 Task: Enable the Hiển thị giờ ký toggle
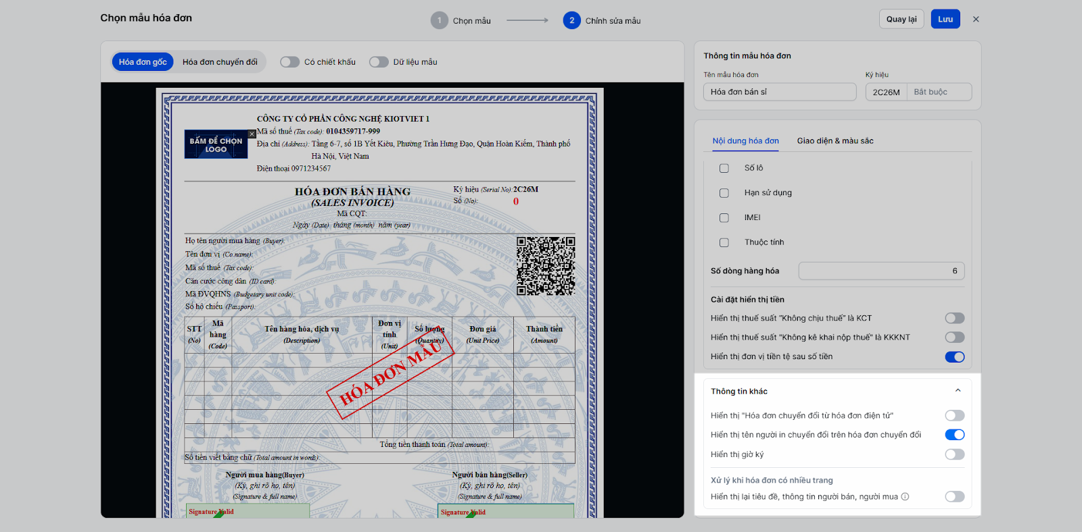(955, 454)
